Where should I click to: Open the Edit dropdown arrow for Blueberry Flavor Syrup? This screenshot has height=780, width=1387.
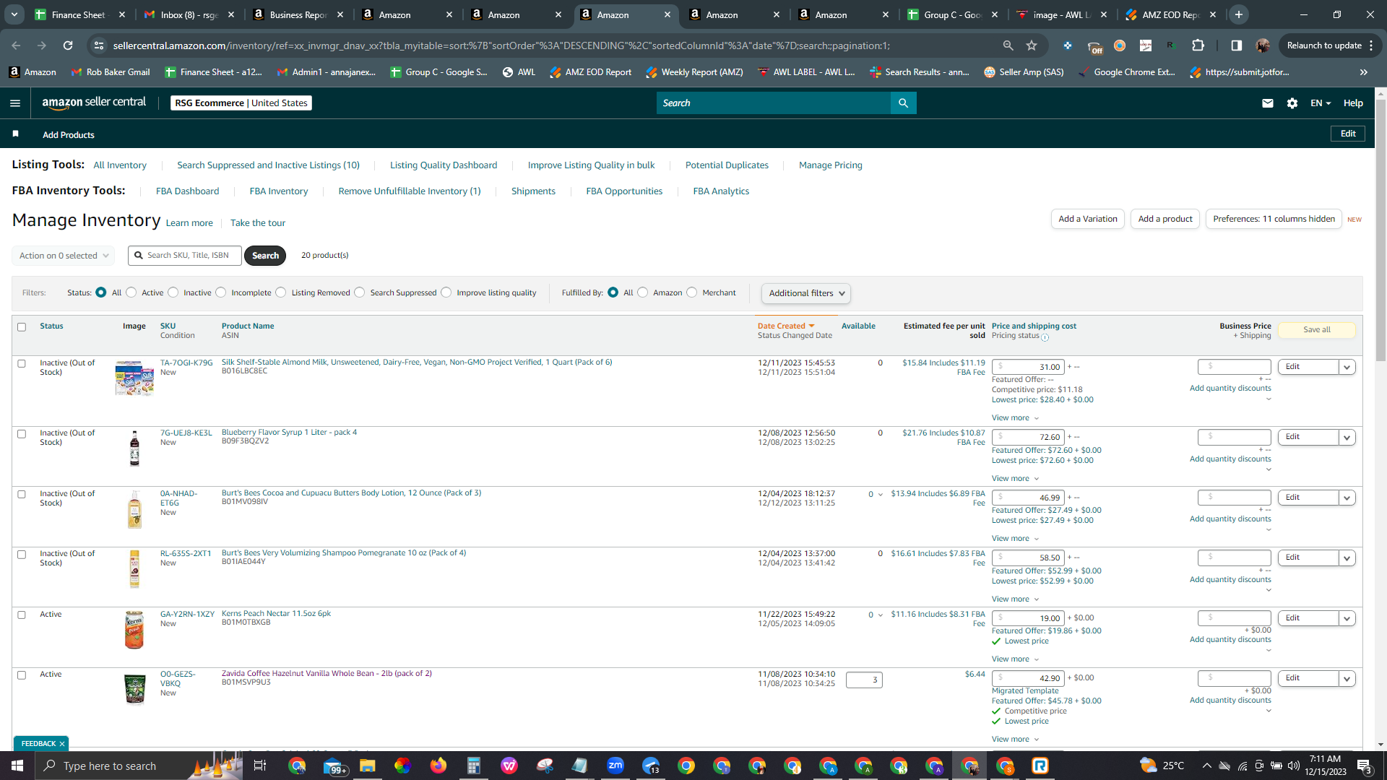(x=1347, y=438)
